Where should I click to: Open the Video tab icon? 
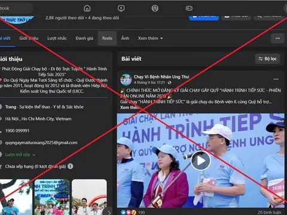[121, 8]
